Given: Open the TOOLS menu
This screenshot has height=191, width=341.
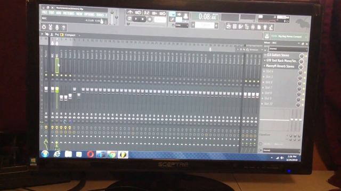Looking at the screenshot, I should click(100, 15).
